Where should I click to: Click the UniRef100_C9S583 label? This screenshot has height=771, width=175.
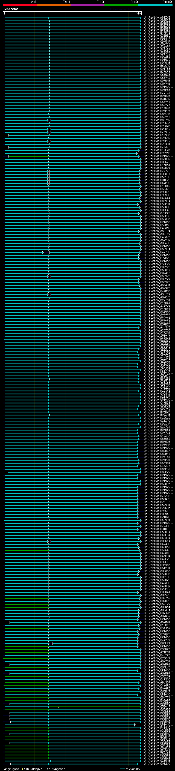pyautogui.click(x=157, y=195)
